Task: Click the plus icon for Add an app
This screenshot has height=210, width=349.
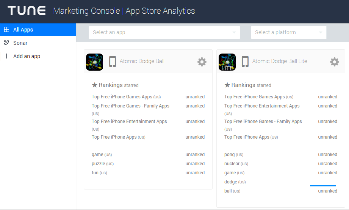Action: [6, 56]
